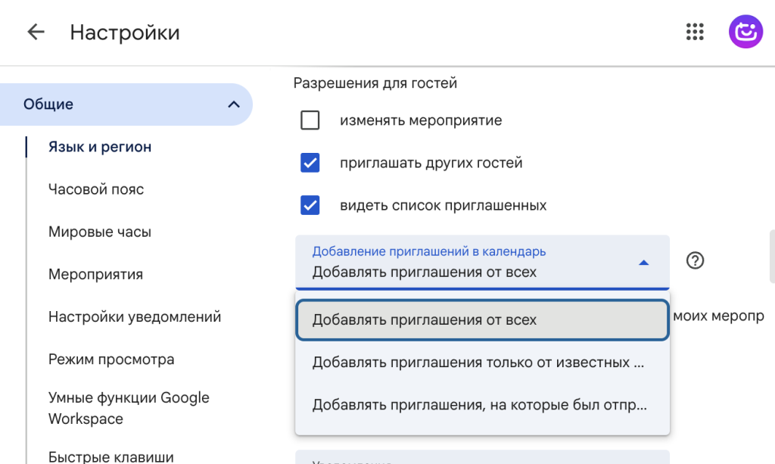Select Добавлять приглашения от всех option
Viewport: 775px width, 464px height.
[482, 320]
